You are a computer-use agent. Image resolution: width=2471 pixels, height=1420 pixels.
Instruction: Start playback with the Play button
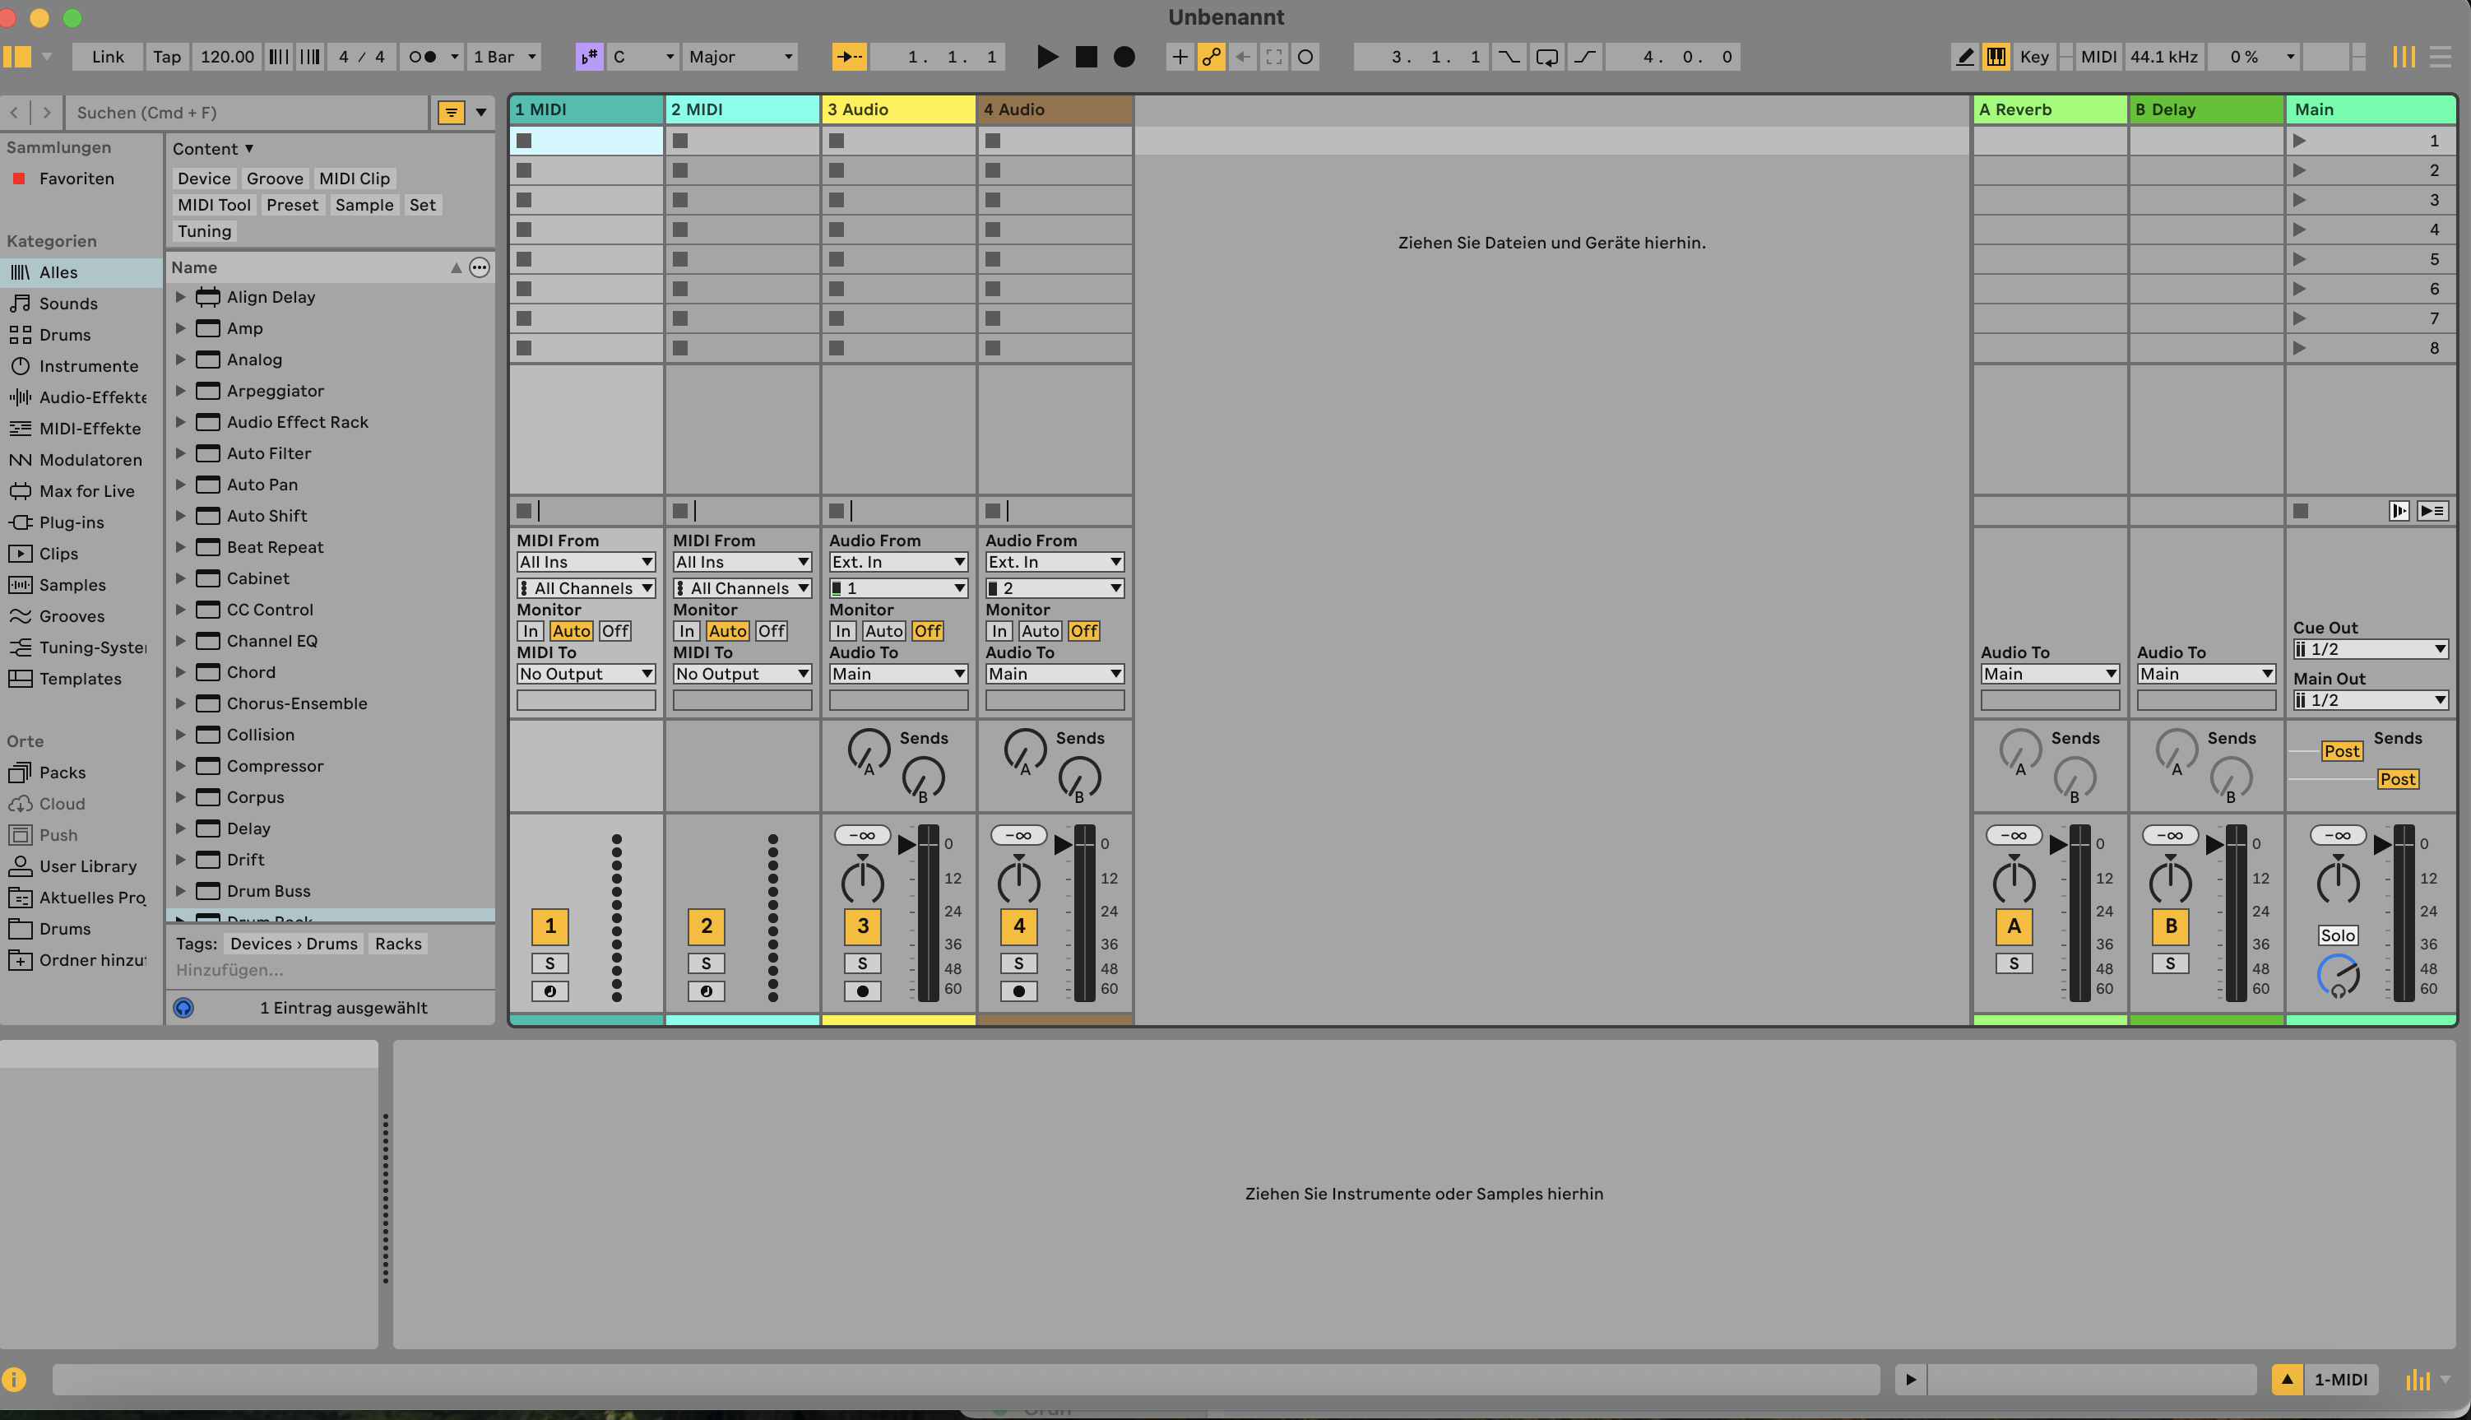pyautogui.click(x=1047, y=57)
